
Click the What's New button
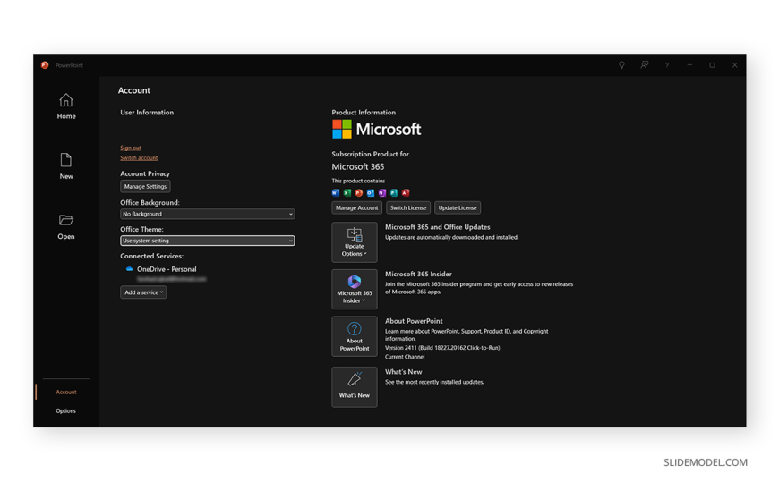coord(355,387)
